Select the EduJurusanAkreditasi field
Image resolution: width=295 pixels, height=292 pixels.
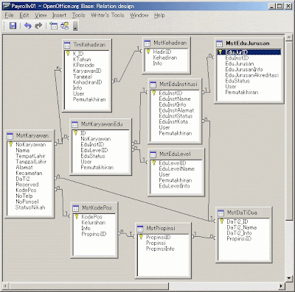252,75
